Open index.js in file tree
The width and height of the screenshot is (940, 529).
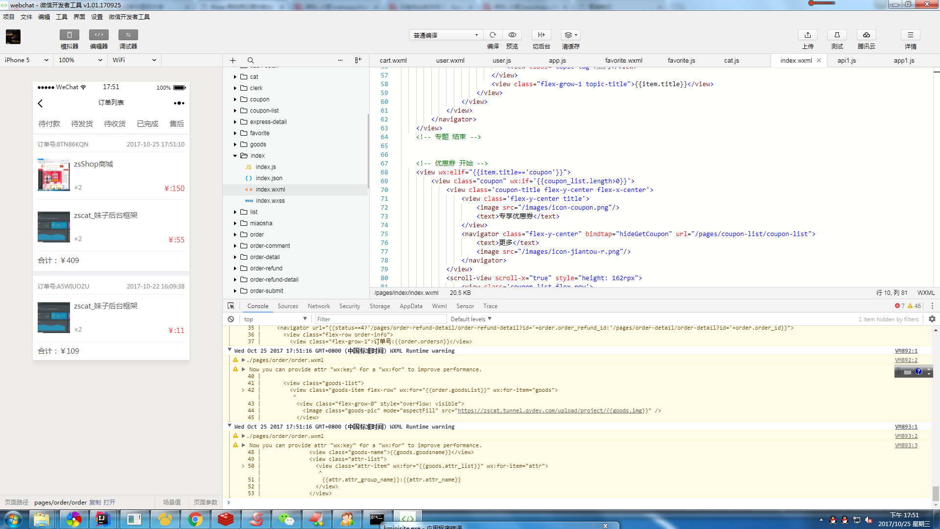[x=265, y=167]
